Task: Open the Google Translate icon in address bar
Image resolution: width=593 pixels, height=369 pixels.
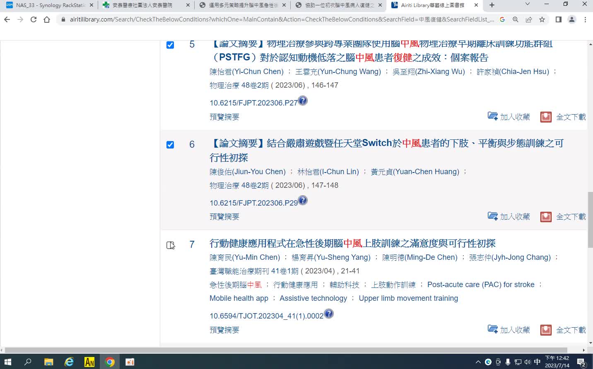Action: (x=502, y=19)
